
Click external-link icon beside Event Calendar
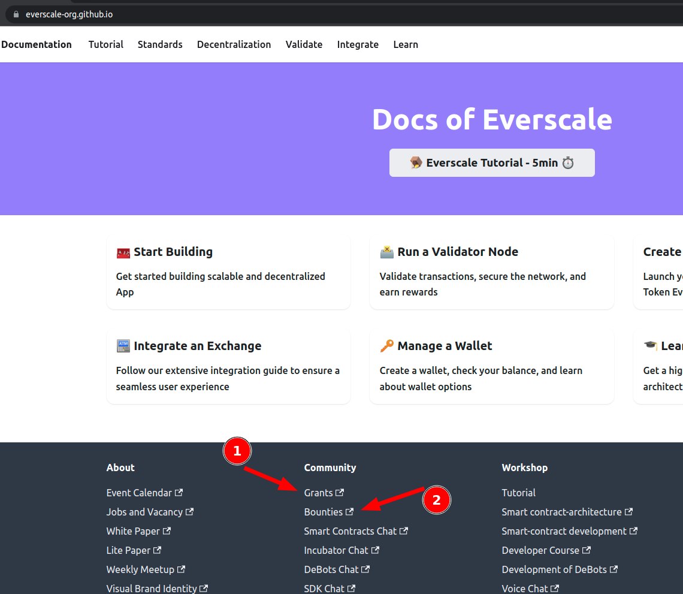click(179, 493)
